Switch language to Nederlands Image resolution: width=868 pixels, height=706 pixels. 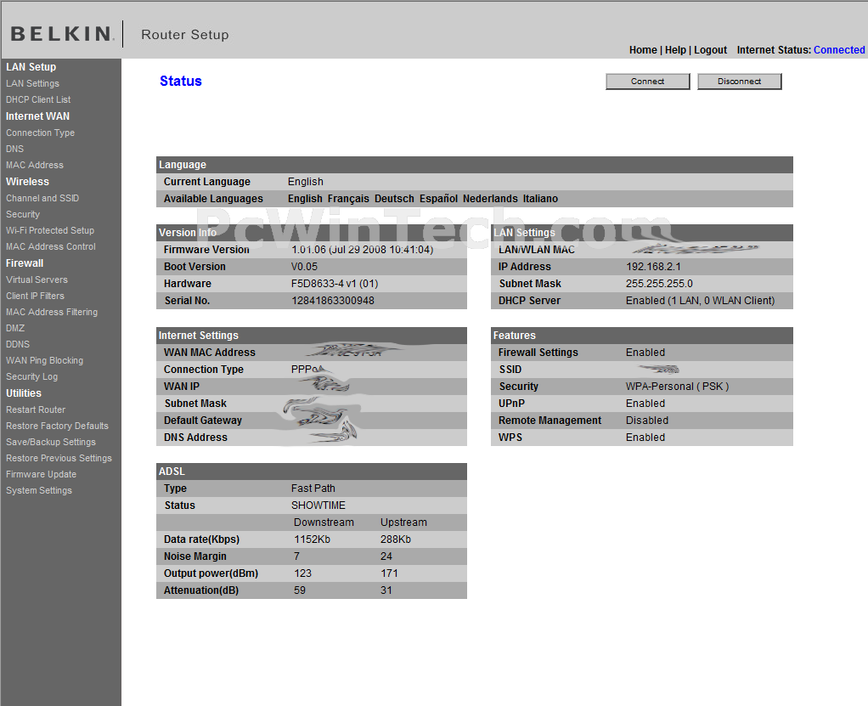pyautogui.click(x=490, y=199)
